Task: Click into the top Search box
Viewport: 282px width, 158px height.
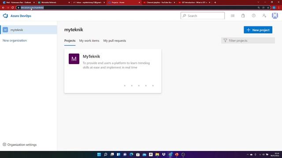Action: pyautogui.click(x=203, y=16)
